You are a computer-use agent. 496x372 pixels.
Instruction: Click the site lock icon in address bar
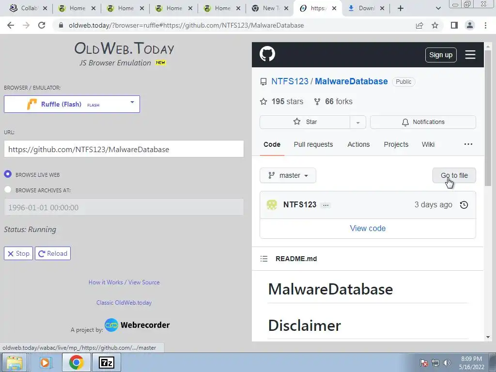[x=61, y=25]
